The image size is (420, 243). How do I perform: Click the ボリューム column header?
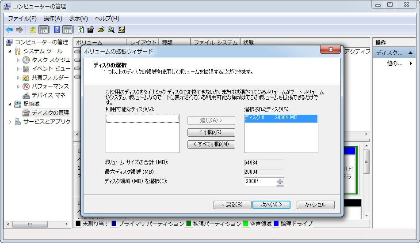[x=100, y=42]
